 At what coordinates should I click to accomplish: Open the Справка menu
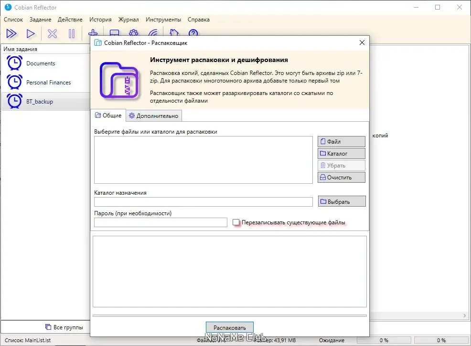click(199, 20)
